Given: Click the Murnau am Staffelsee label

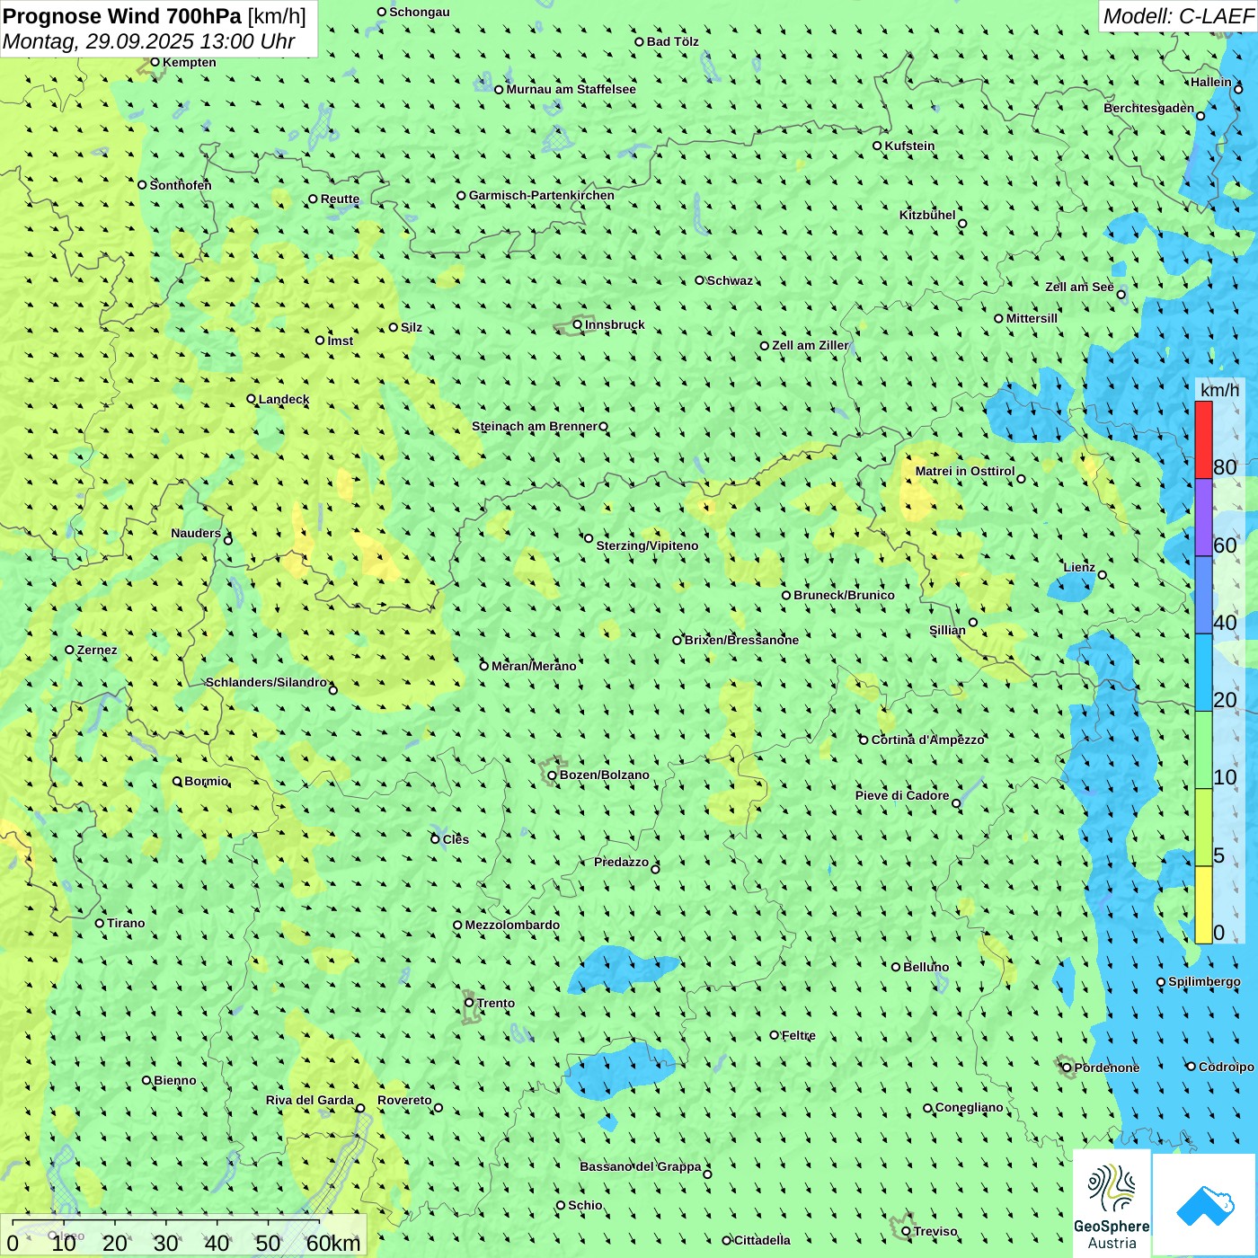Looking at the screenshot, I should point(571,89).
